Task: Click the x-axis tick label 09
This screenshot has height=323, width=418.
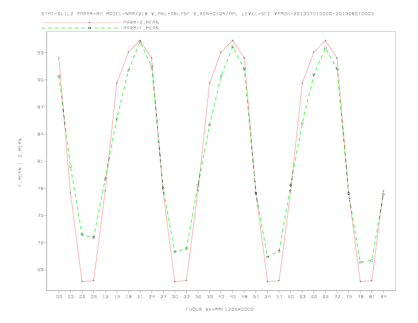Action: click(93, 297)
